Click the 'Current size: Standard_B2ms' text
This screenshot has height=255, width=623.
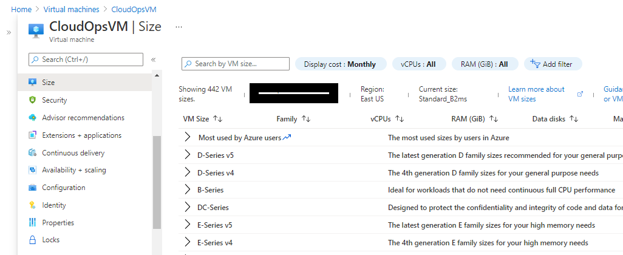[x=443, y=94]
